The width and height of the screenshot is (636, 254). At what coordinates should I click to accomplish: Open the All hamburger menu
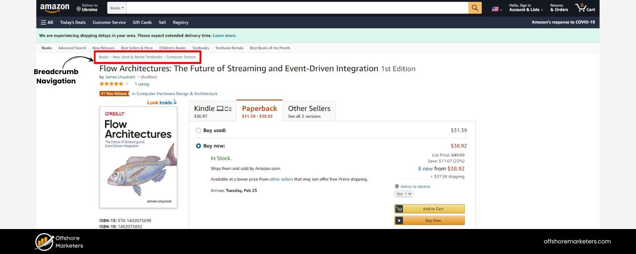click(x=47, y=22)
